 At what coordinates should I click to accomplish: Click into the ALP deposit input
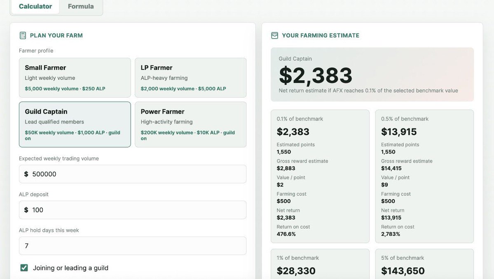click(x=133, y=210)
